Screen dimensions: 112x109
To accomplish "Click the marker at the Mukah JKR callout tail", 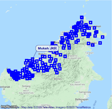I will click(32, 59).
